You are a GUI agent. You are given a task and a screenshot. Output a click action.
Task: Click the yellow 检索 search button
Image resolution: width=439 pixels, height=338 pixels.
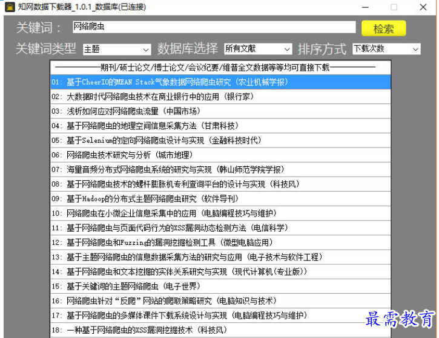(x=383, y=28)
